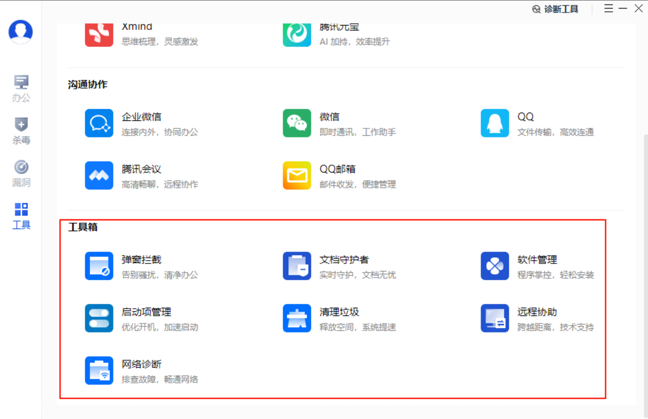Viewport: 648px width, 419px height.
Task: Click the 排查故障，畅通网络 description
Action: [x=160, y=379]
